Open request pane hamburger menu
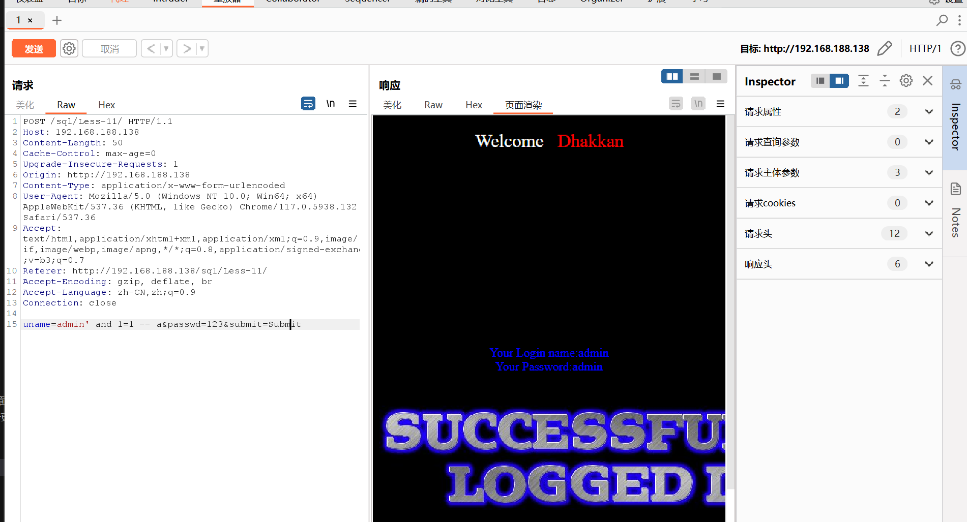The image size is (967, 522). coord(353,104)
